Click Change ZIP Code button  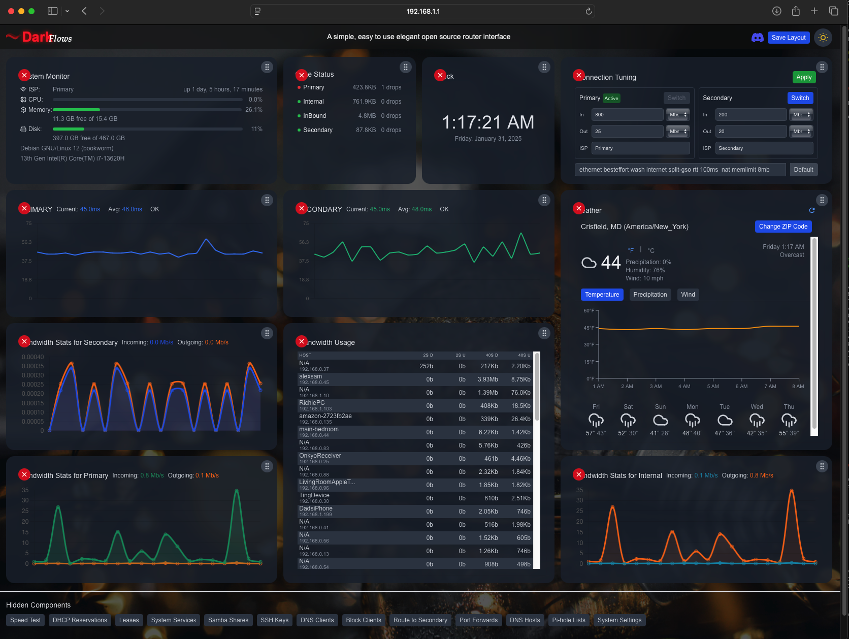782,227
